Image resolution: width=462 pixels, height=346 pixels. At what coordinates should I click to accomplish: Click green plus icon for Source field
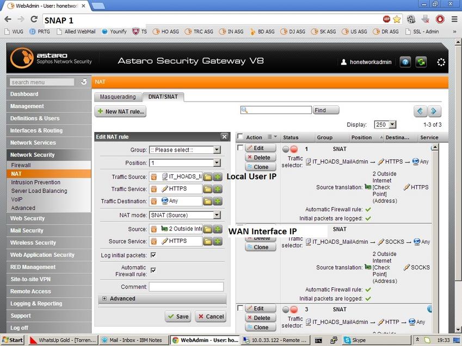(x=218, y=229)
